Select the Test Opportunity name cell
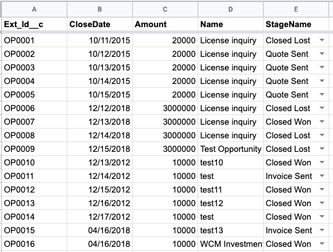Image resolution: width=333 pixels, height=252 pixels. click(231, 149)
